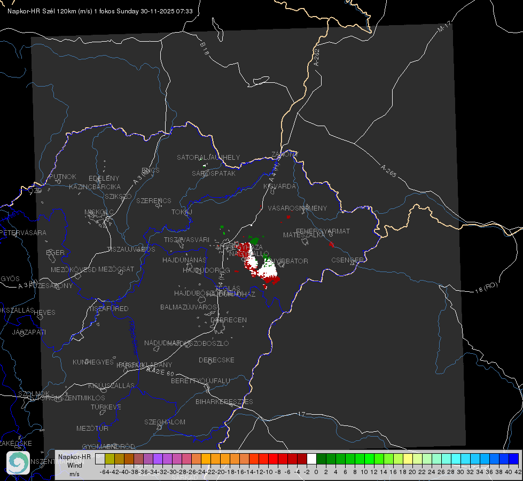Click the SÁROSPATAK city label
523x481 pixels.
214,173
